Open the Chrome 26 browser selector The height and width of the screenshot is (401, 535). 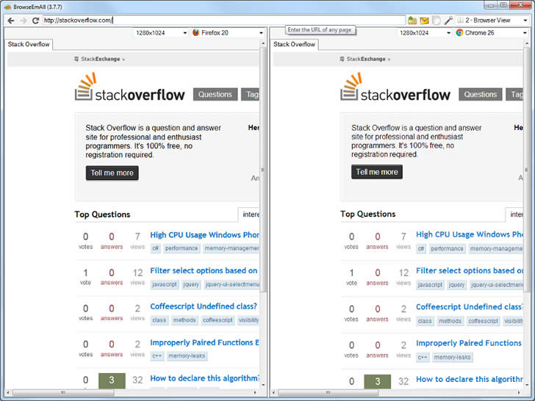(x=492, y=33)
